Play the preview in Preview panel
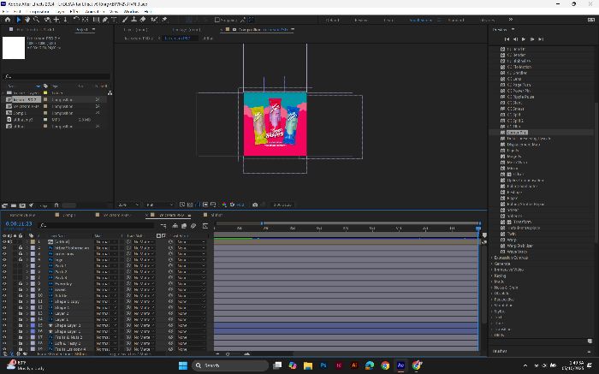This screenshot has height=374, width=599. click(524, 39)
